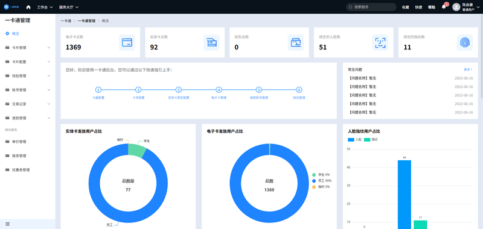Open user menu arrow beside 陈启豪
Viewport: 483px width, 229px height.
click(478, 7)
